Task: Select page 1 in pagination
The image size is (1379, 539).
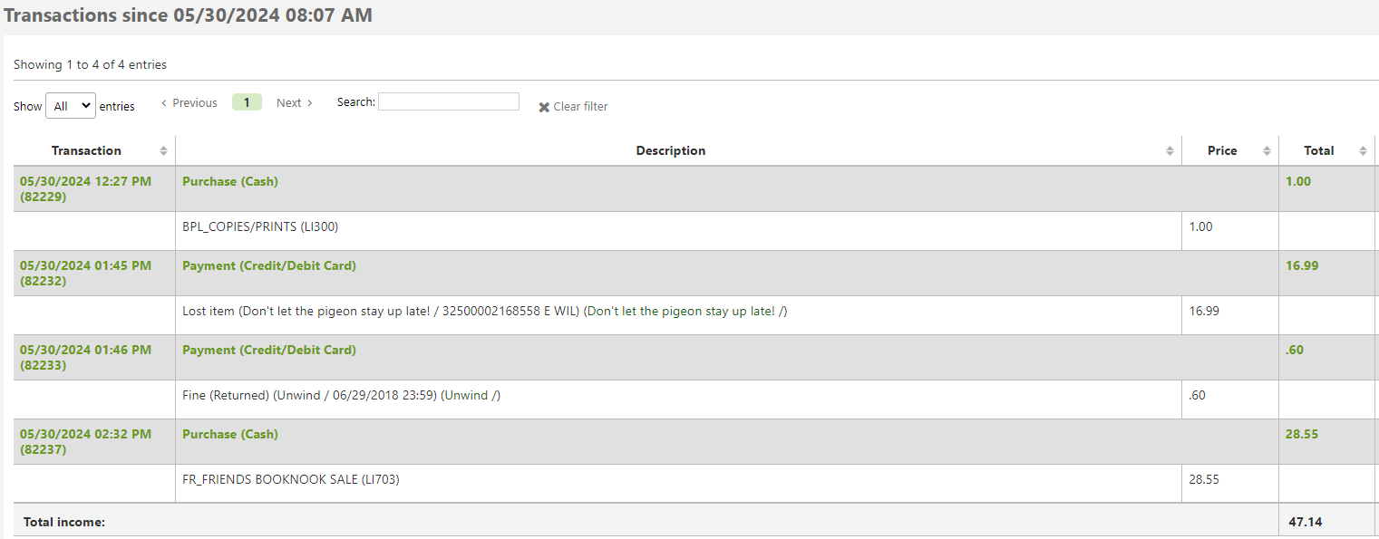Action: pos(247,102)
